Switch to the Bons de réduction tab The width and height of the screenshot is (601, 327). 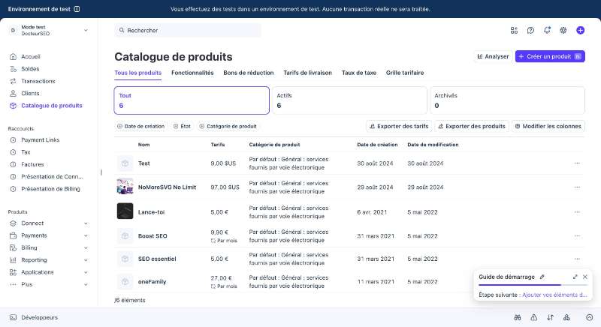click(x=249, y=73)
